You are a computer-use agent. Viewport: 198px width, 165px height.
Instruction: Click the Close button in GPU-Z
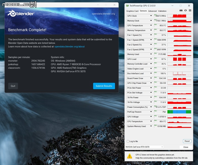click(x=186, y=147)
